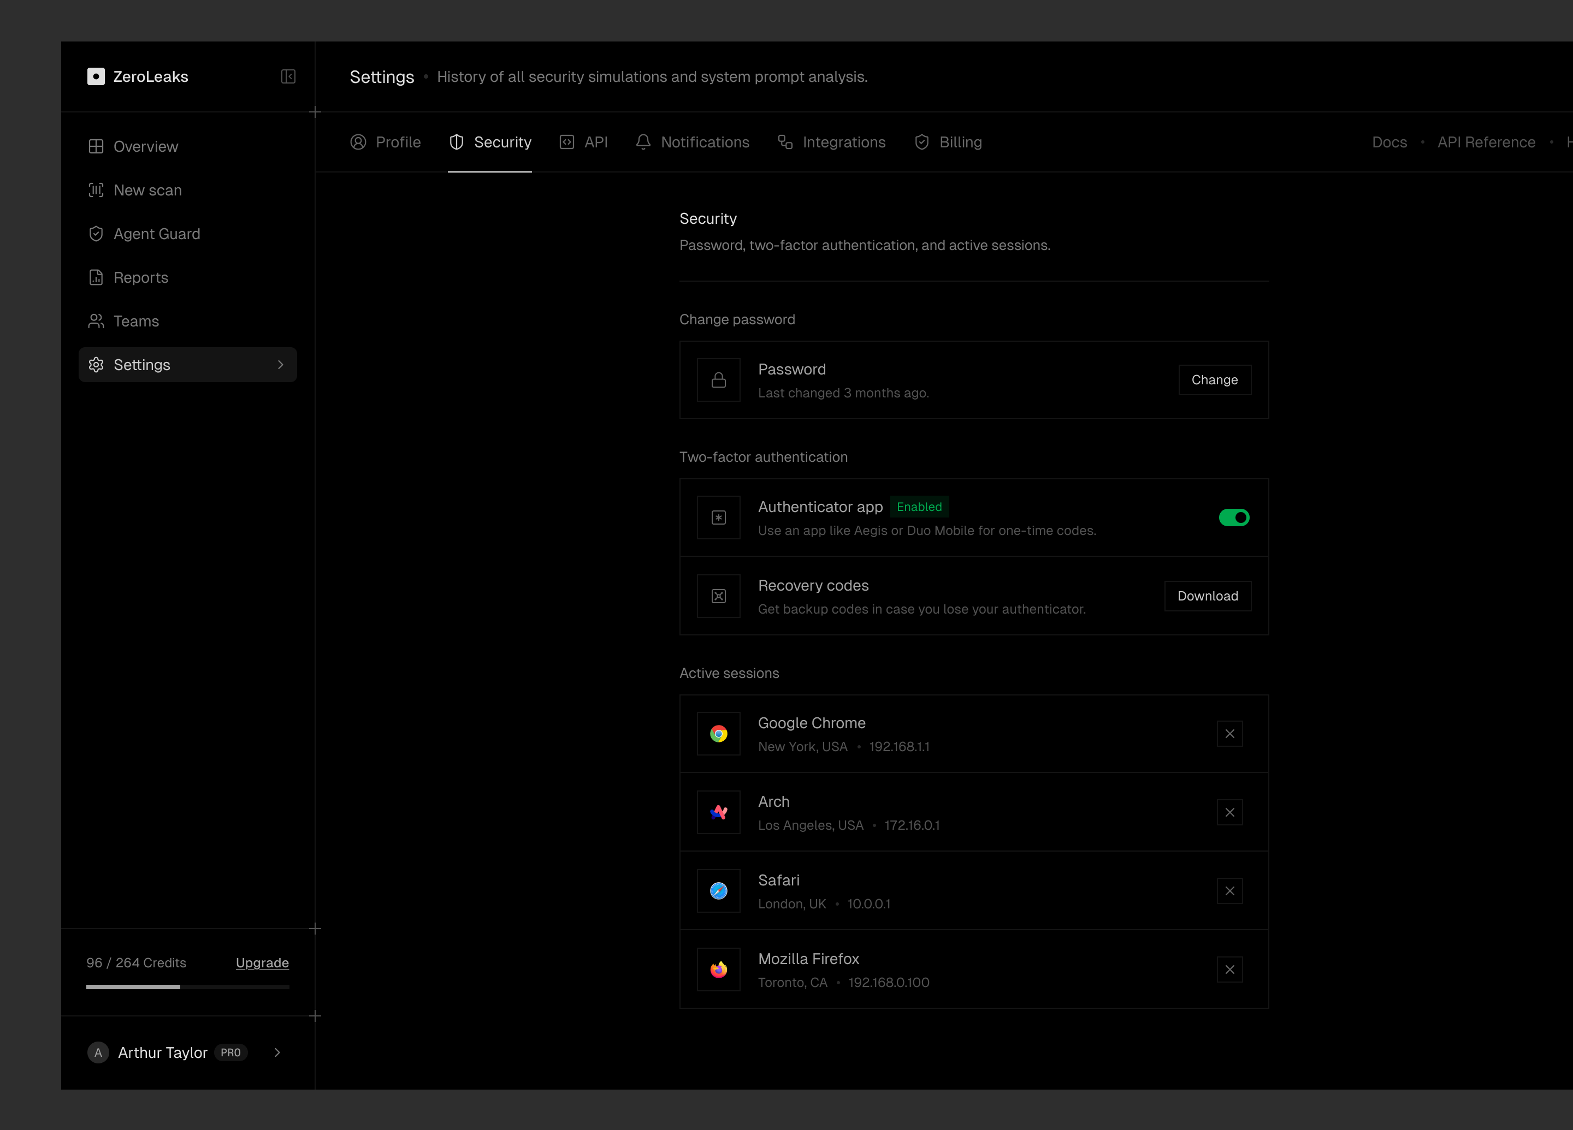
Task: Click the API code icon
Action: pos(567,142)
